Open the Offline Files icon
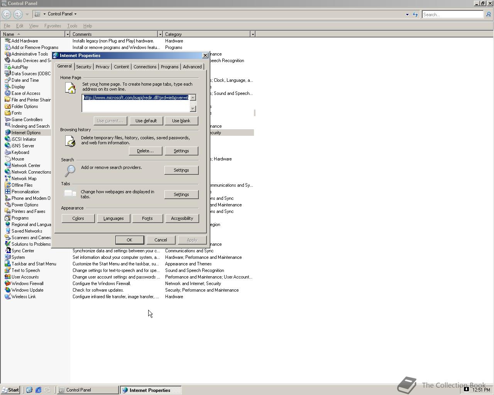 coord(7,185)
